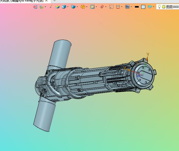The width and height of the screenshot is (179, 151).
Task: Click the Y axis arrow of the triad
Action: 147,58
